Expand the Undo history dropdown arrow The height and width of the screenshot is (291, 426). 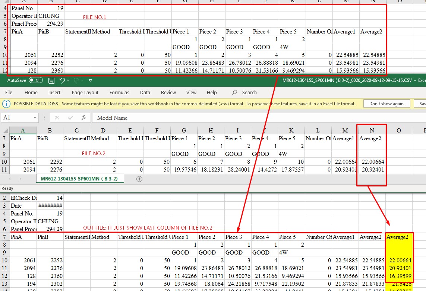(69, 80)
